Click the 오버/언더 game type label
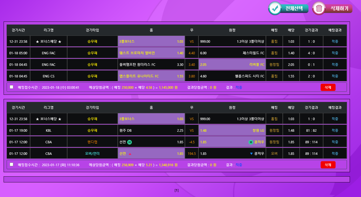The height and width of the screenshot is (197, 361). 92,154
